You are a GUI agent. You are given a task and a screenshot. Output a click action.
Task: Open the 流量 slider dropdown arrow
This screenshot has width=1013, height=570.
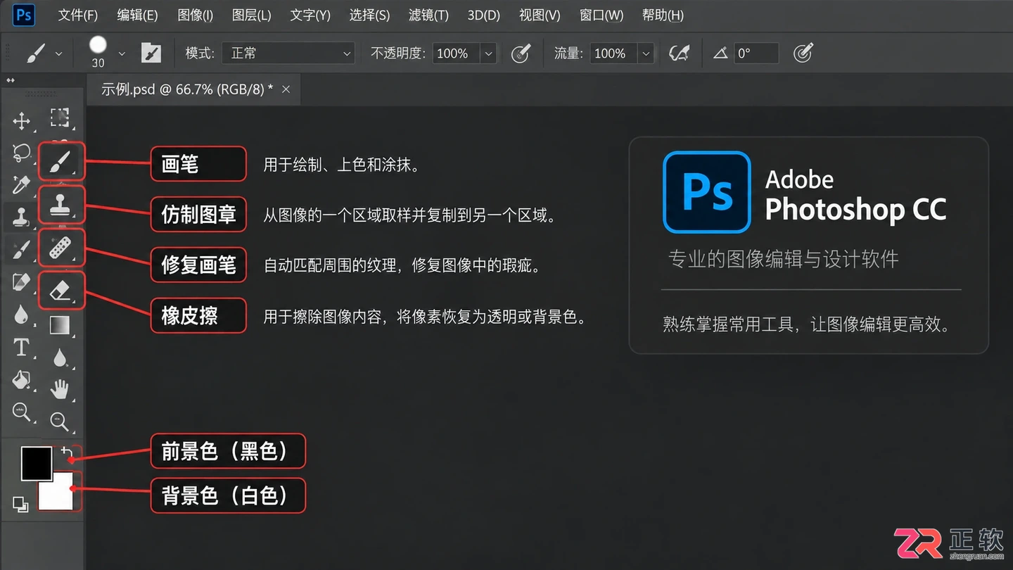[646, 53]
